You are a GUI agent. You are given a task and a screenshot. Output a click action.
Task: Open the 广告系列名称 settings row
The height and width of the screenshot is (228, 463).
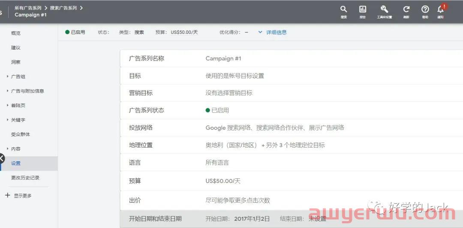(292, 58)
